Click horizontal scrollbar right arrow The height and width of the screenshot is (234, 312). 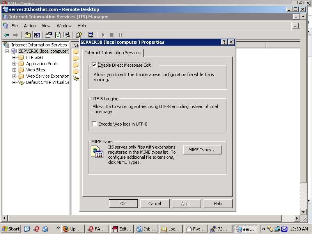tap(297, 218)
